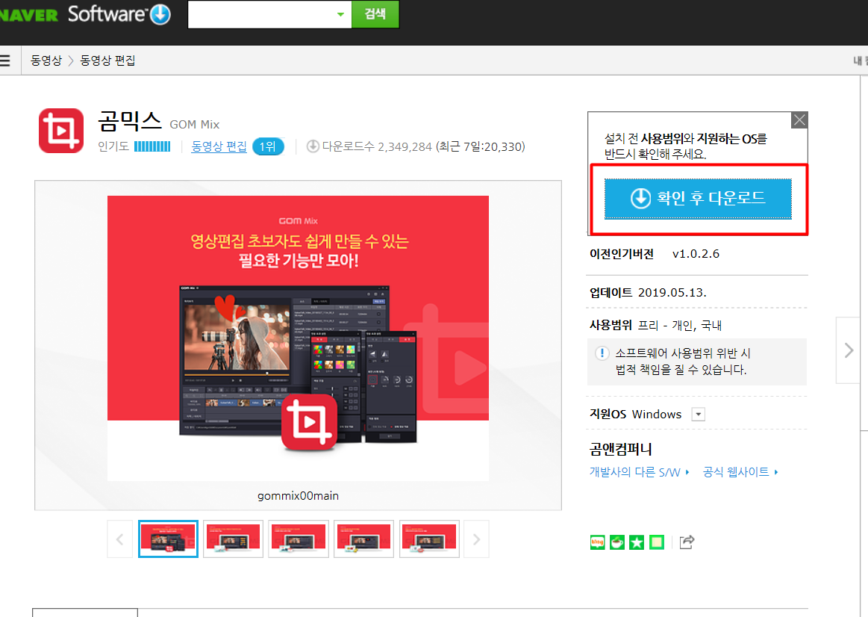Screen dimensions: 868x617
Task: Click update date 2019.05.13.
Action: coord(672,292)
